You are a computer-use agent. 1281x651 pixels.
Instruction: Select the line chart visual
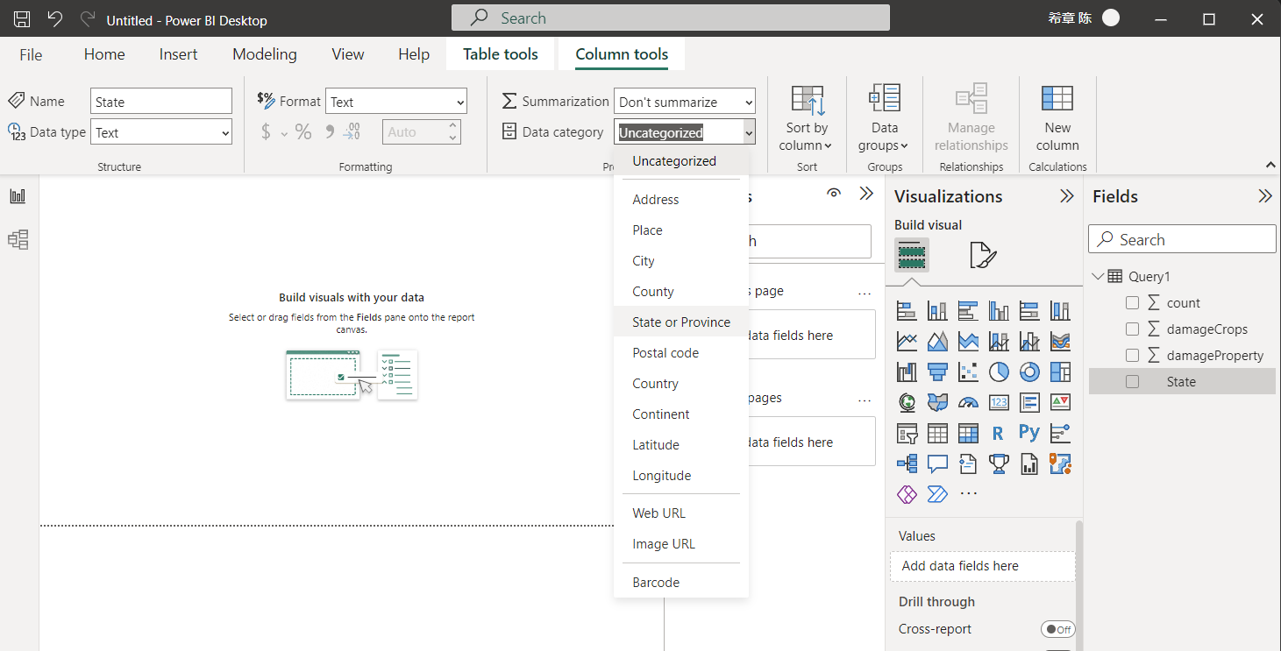pyautogui.click(x=907, y=341)
